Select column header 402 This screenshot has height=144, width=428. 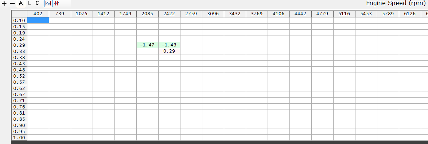(x=38, y=14)
